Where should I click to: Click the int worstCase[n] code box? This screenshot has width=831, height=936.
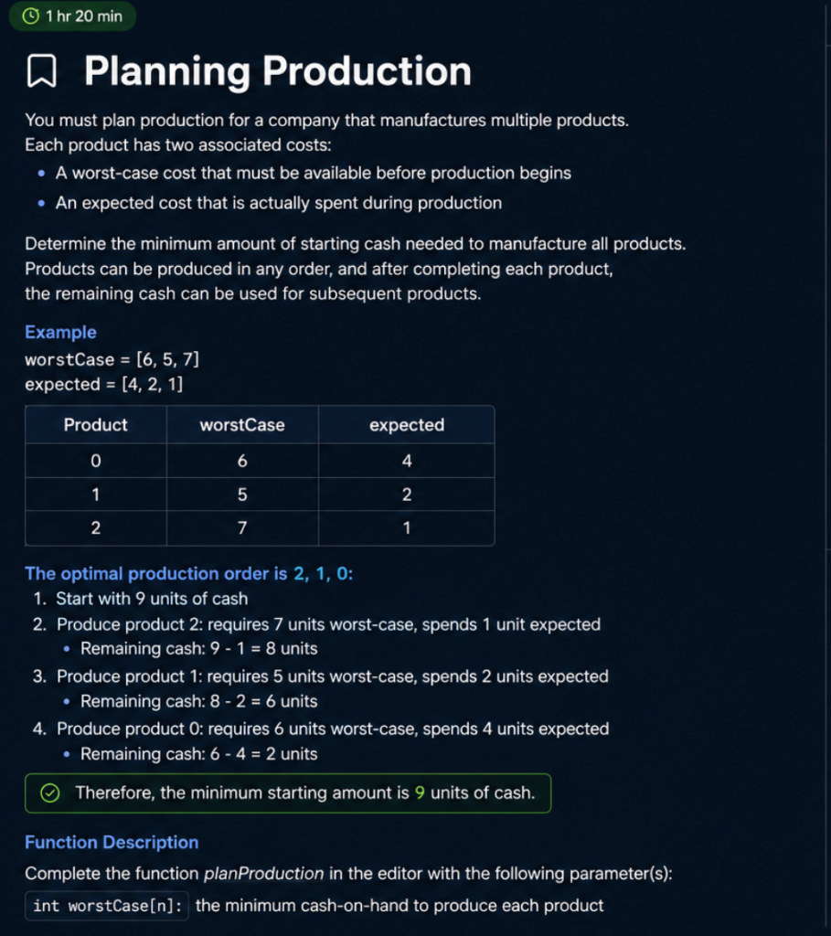pyautogui.click(x=108, y=906)
